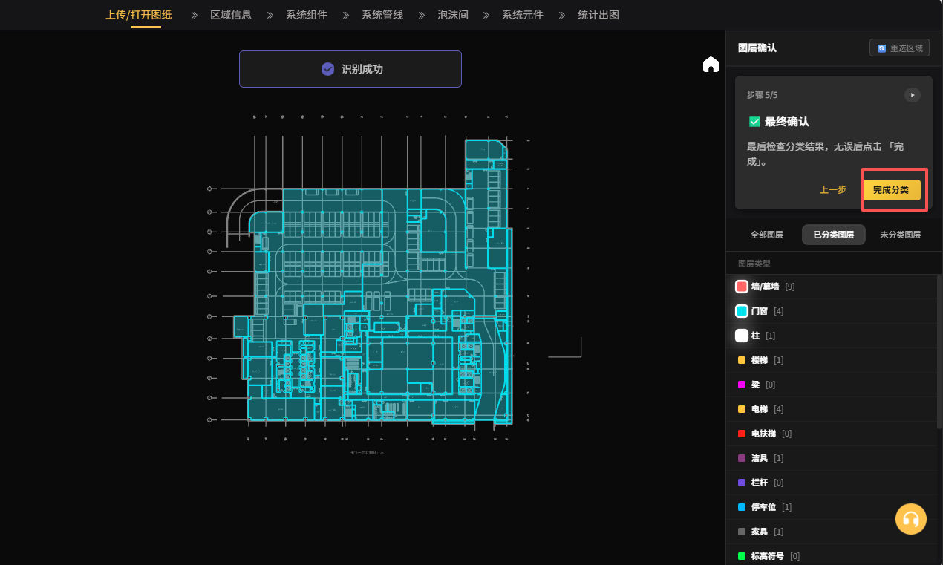The width and height of the screenshot is (943, 565).
Task: Click the arrow before 统计出图 step
Action: pyautogui.click(x=563, y=15)
